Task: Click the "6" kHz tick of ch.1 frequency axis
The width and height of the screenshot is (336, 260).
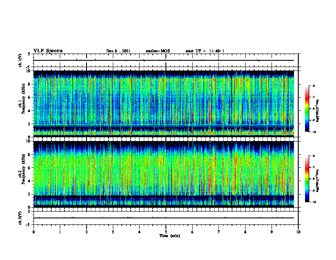Action: coord(29,98)
